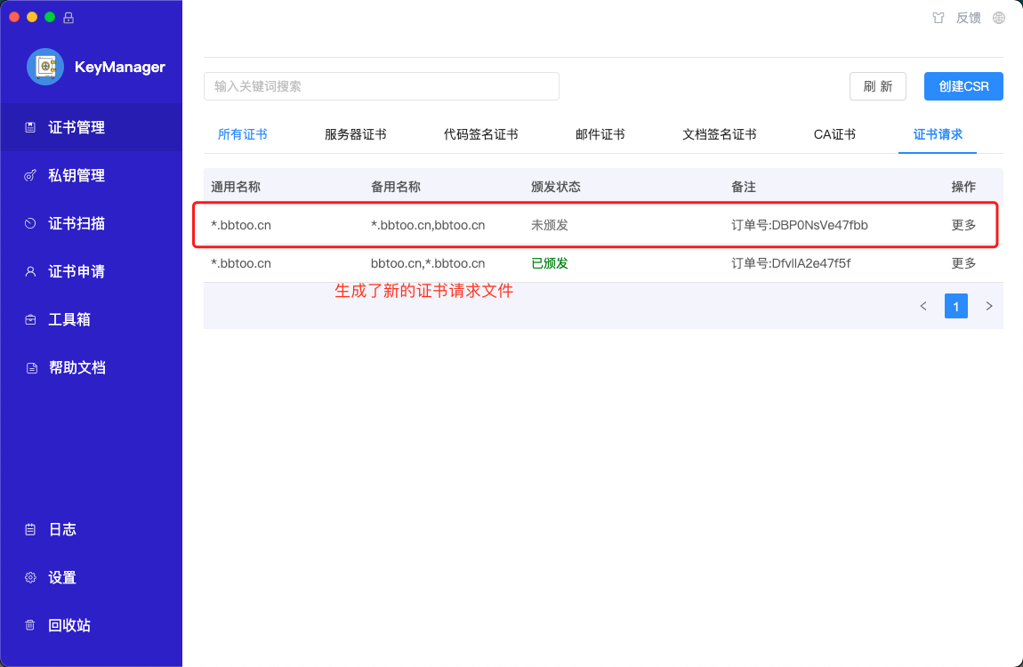
Task: Open 日志 via its clipboard icon
Action: pyautogui.click(x=30, y=530)
